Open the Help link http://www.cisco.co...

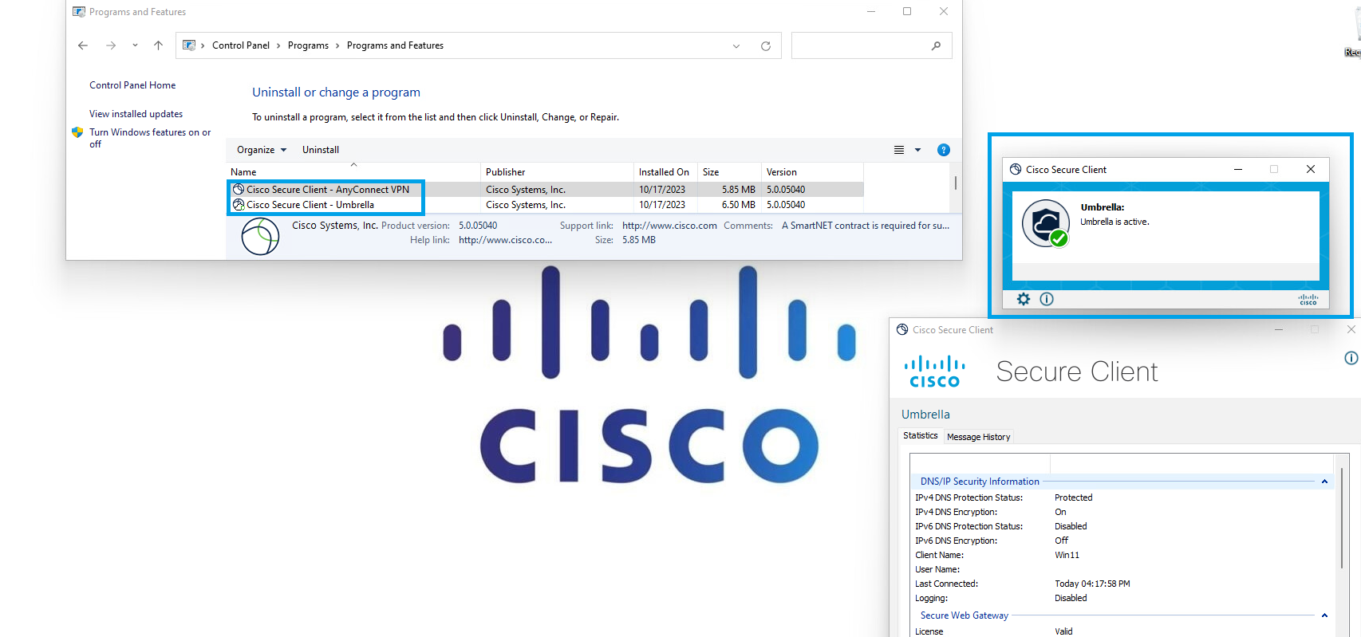pos(505,240)
